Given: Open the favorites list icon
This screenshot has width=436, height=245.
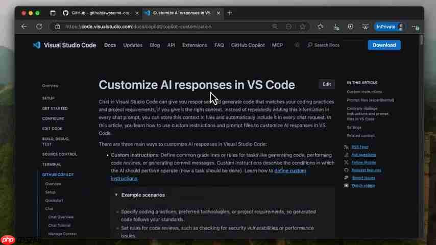Looking at the screenshot, I should 320,27.
